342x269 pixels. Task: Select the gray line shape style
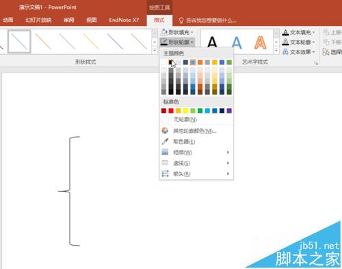(x=67, y=42)
